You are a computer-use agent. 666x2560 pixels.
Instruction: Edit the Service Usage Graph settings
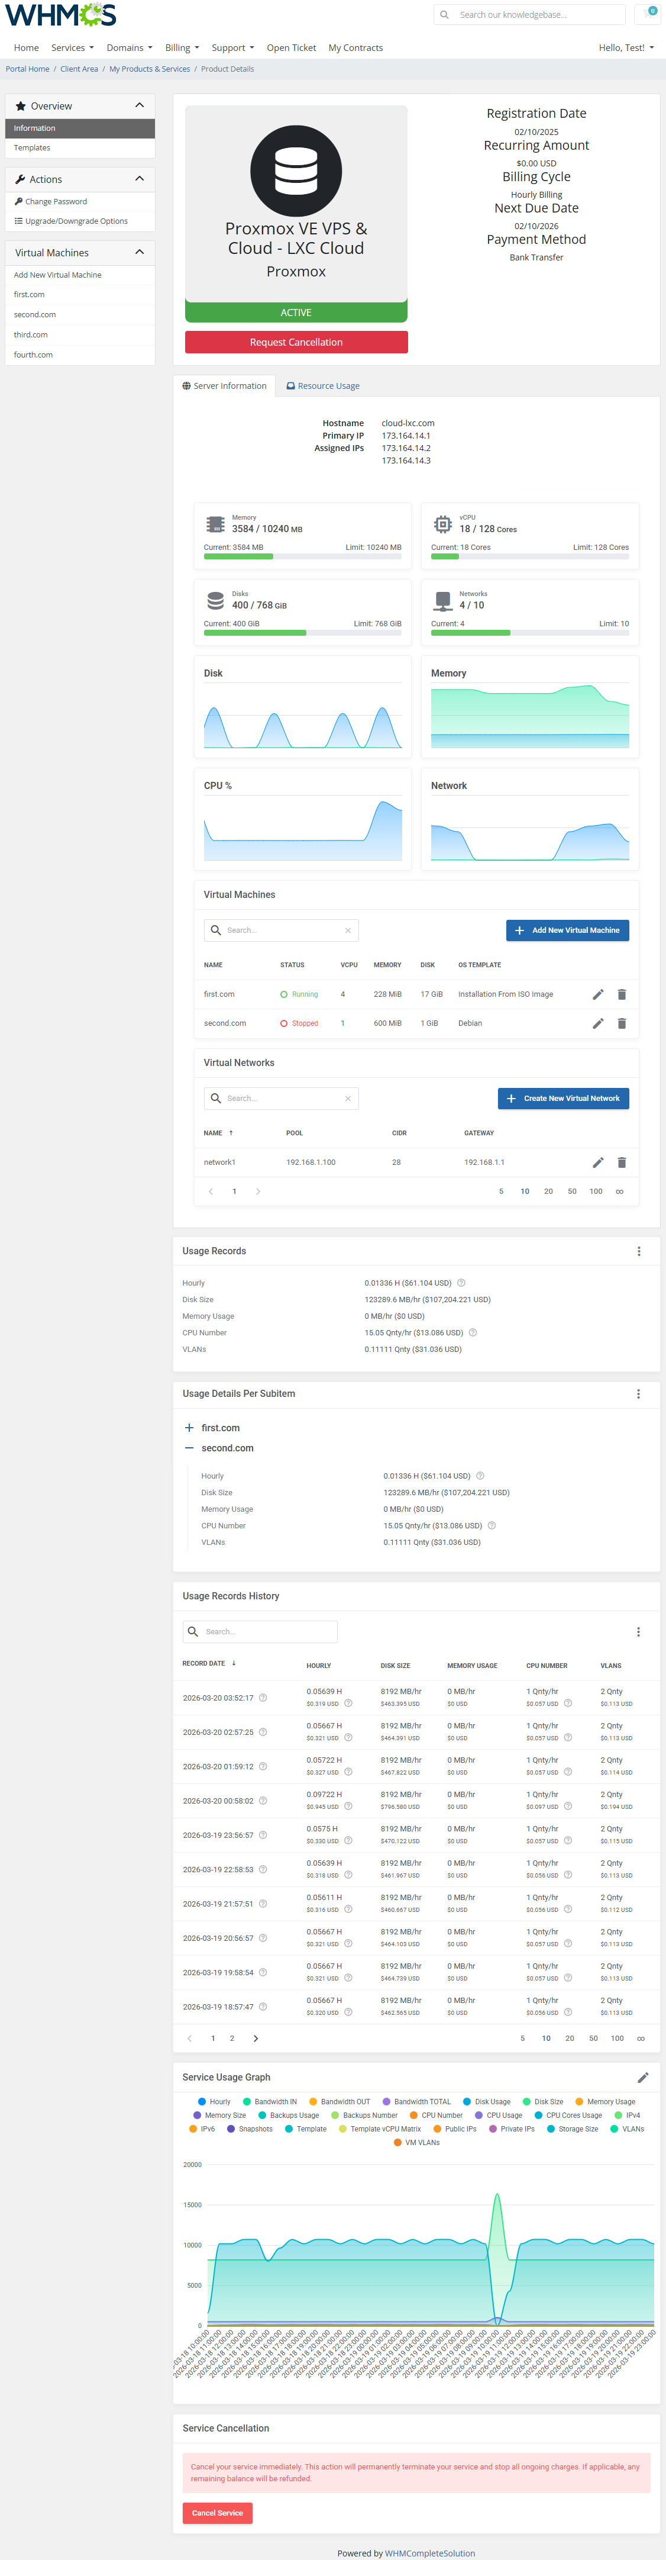tap(642, 2077)
